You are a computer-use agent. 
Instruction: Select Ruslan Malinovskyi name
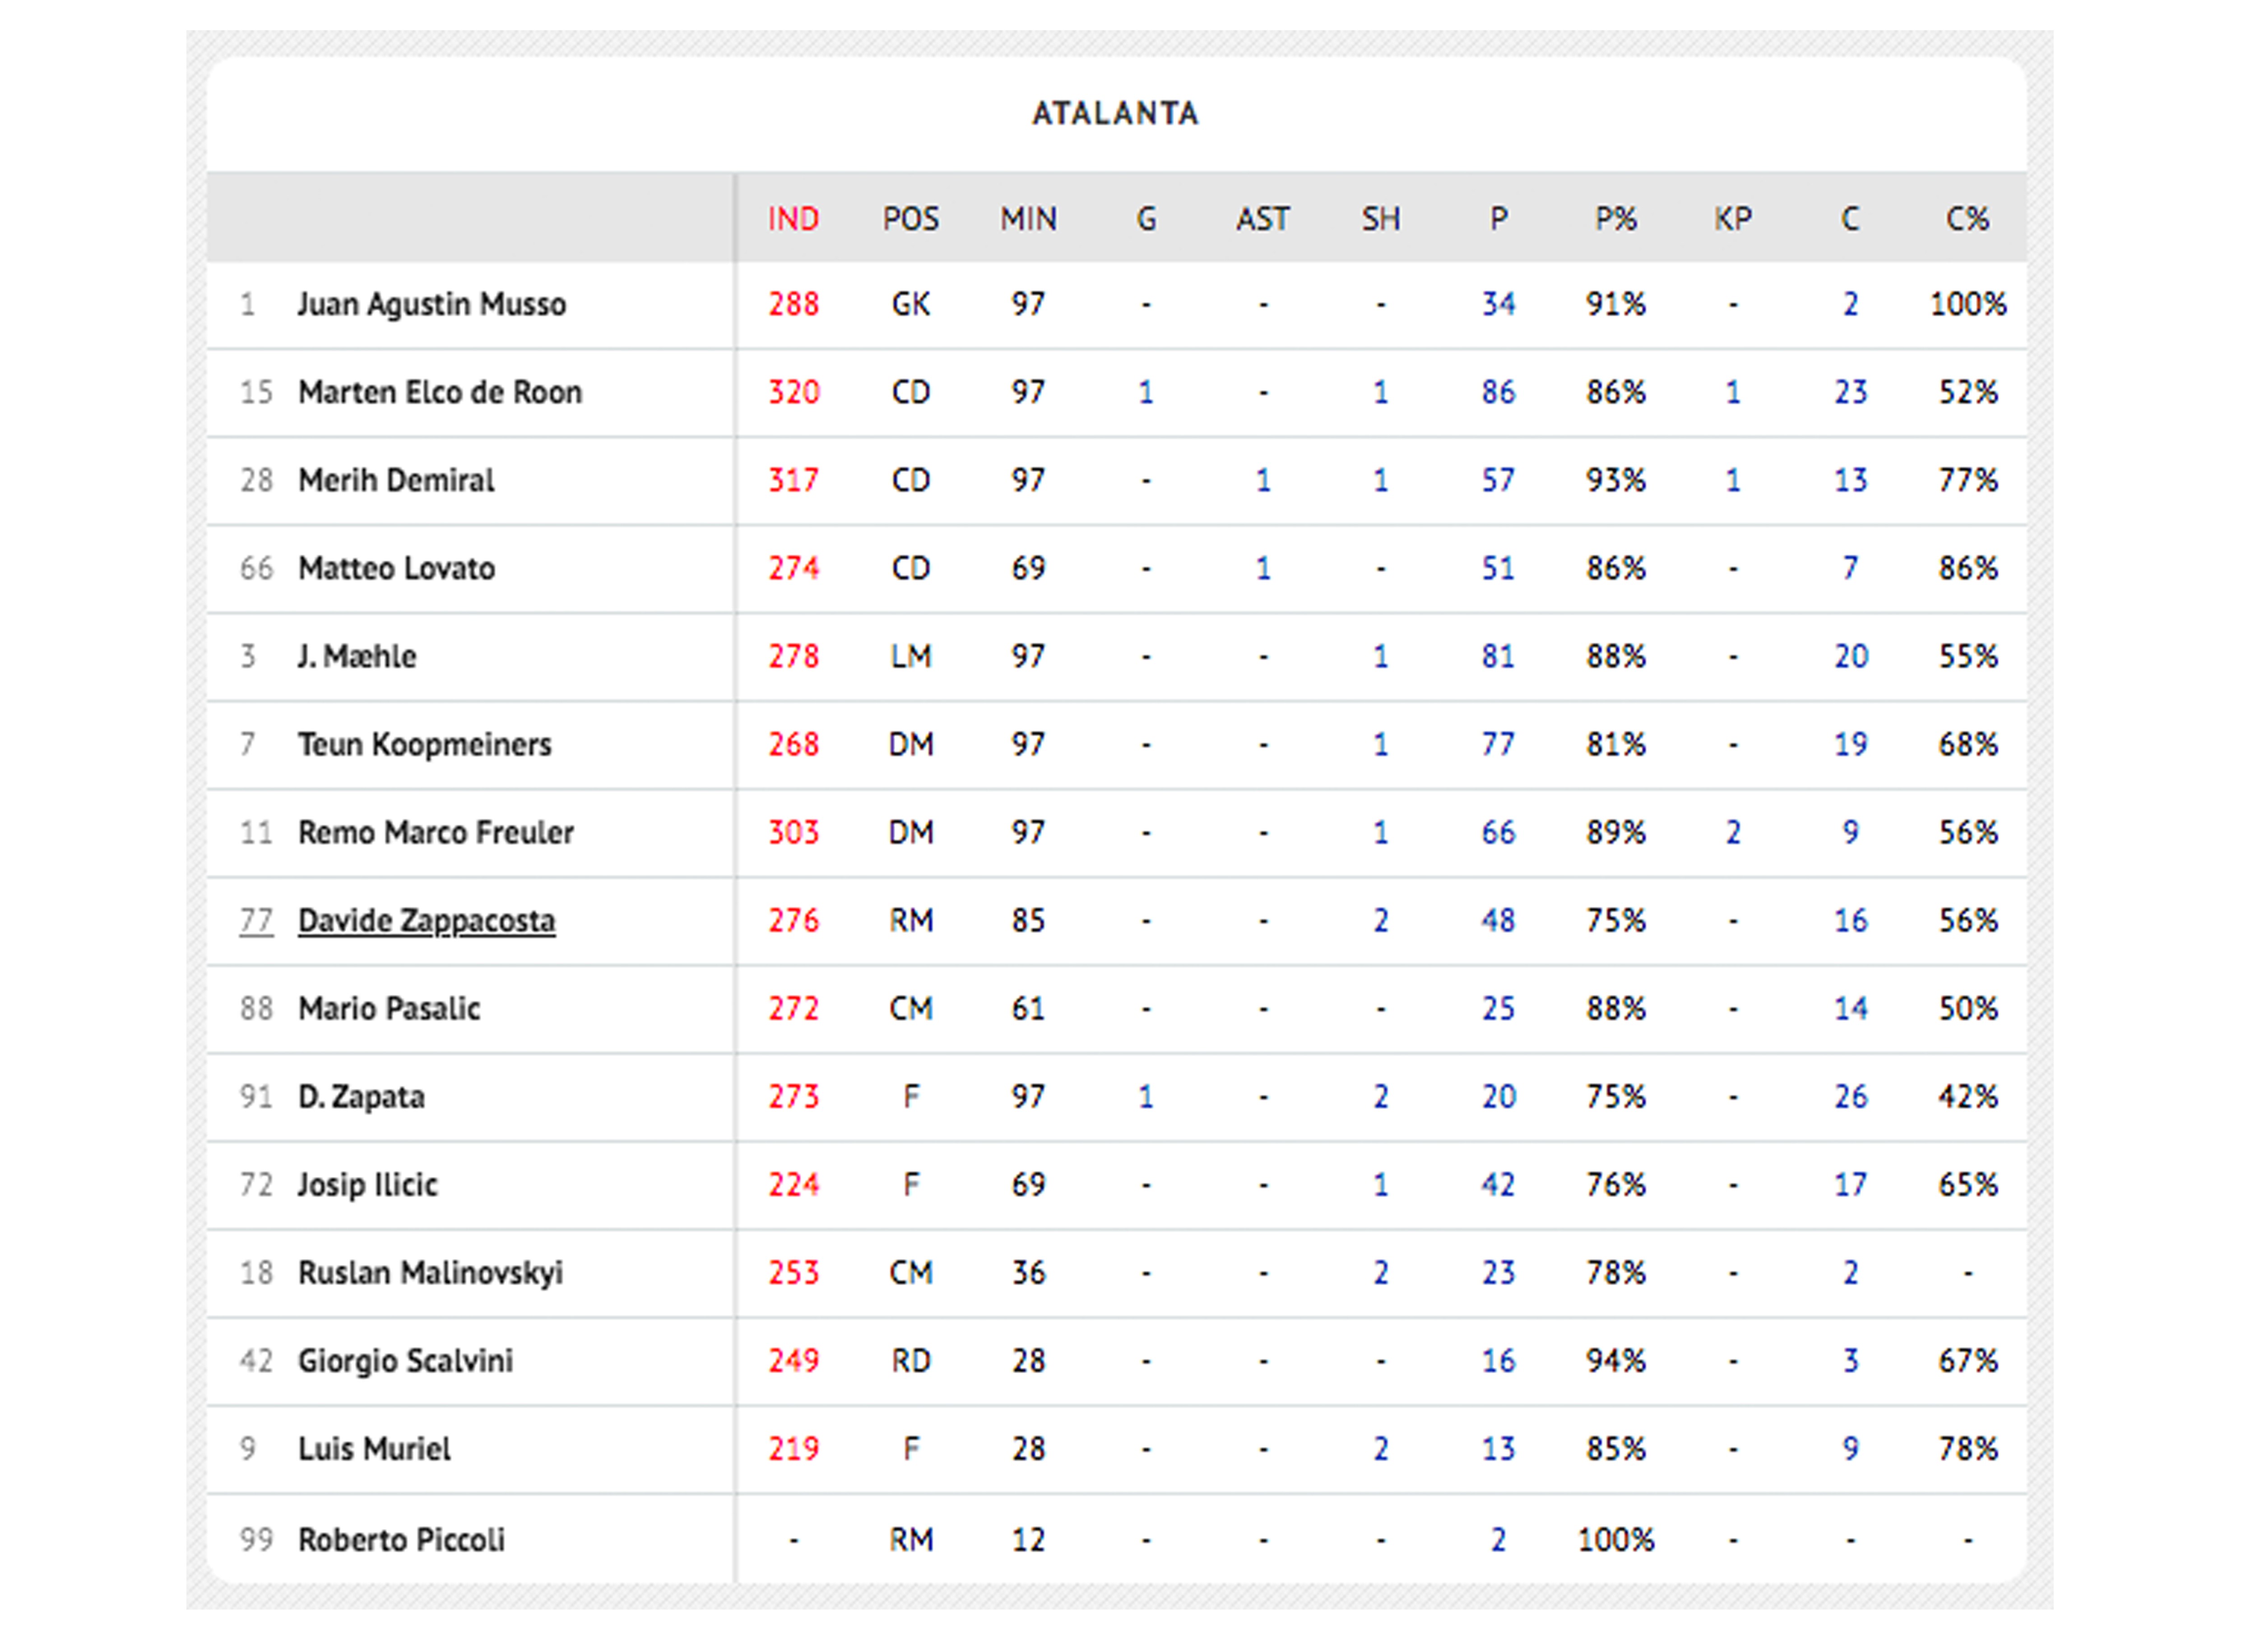[x=430, y=1273]
